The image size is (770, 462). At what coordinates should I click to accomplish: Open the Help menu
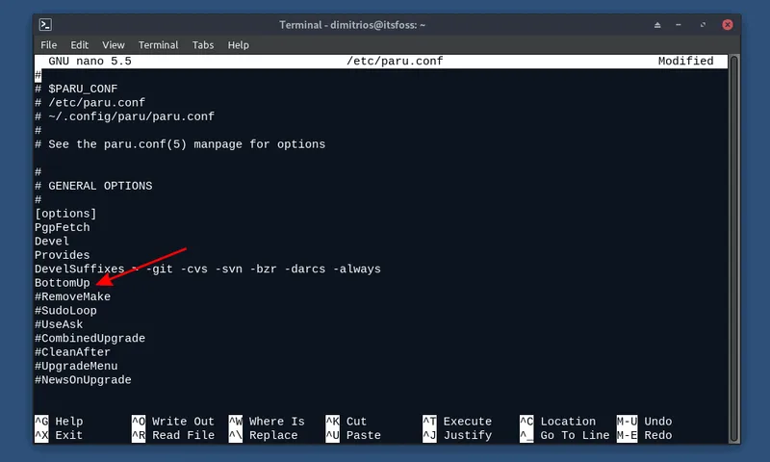(238, 44)
